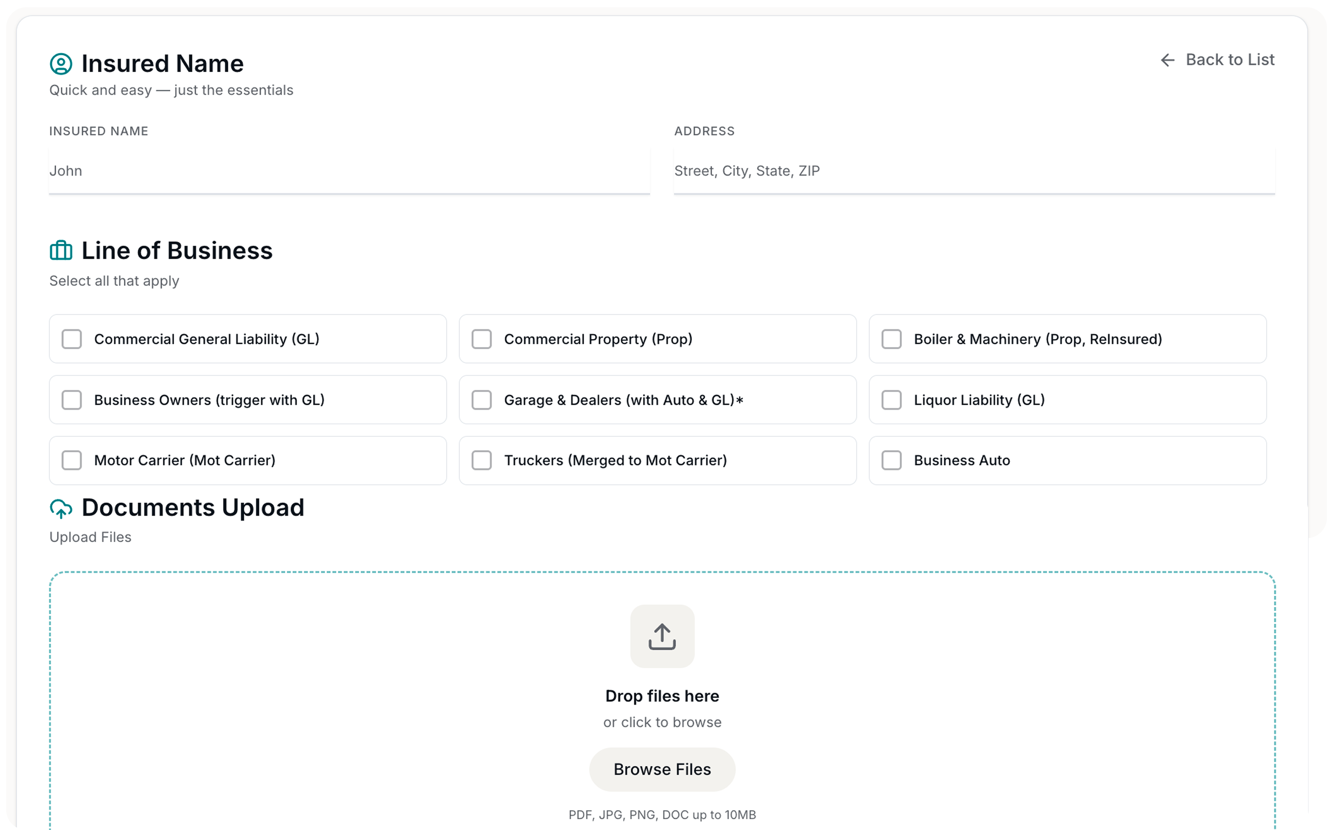Click the upload arrow icon in drop zone

click(662, 636)
